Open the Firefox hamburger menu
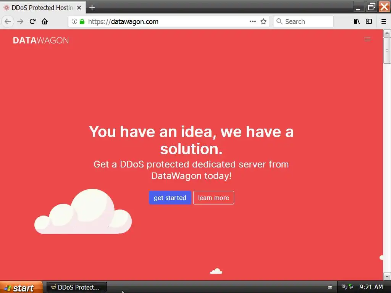 click(383, 21)
